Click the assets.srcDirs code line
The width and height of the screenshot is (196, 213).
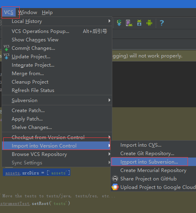tap(37, 173)
